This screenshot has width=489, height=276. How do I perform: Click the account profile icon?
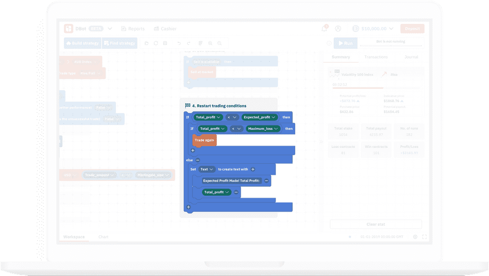(x=338, y=29)
